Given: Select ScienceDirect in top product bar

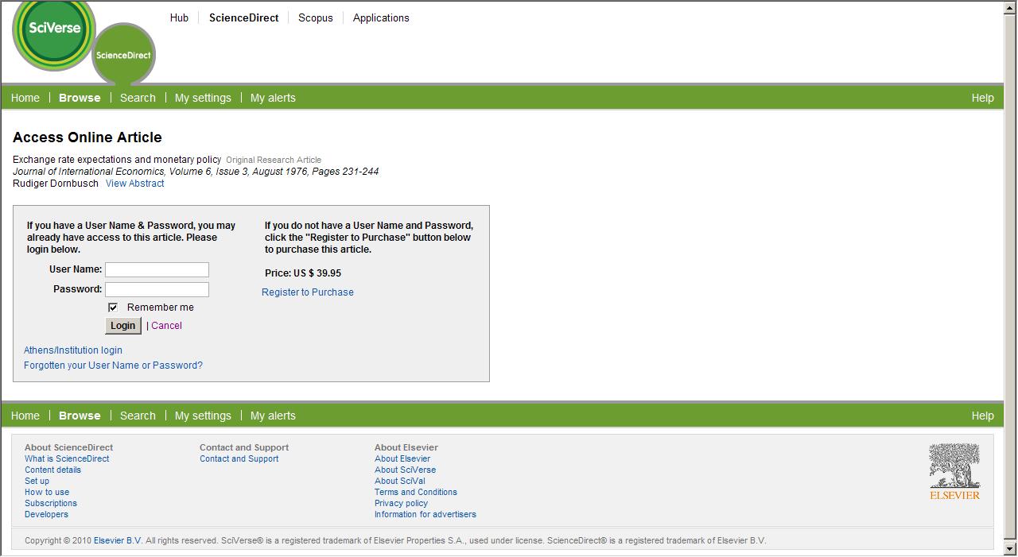Looking at the screenshot, I should [x=243, y=17].
